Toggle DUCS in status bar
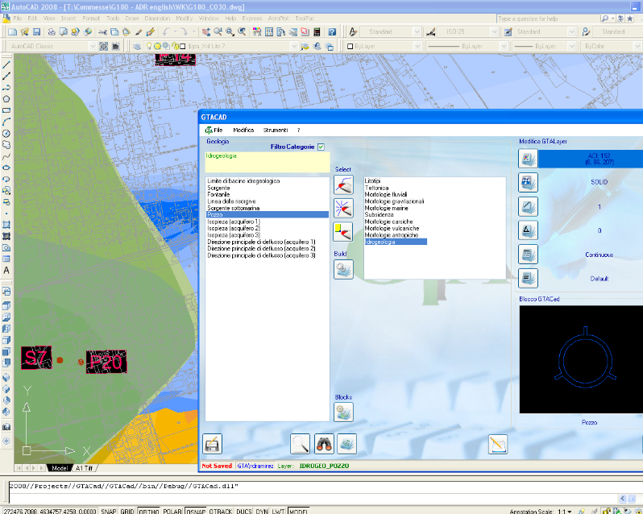Screen dimensions: 643x514 pos(244,511)
